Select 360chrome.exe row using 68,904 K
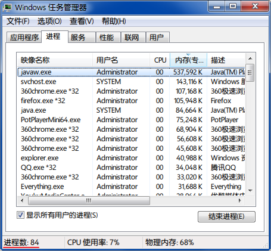Viewport: 271px width, 251px height. point(131,129)
